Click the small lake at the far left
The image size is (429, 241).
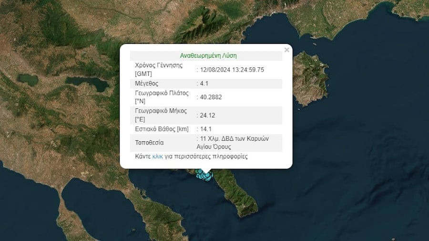(x=27, y=79)
